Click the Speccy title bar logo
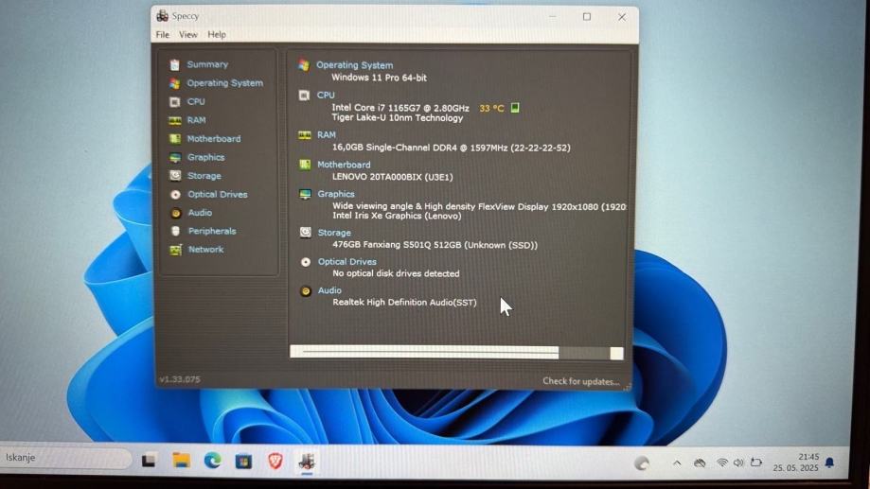This screenshot has height=489, width=870. tap(162, 16)
